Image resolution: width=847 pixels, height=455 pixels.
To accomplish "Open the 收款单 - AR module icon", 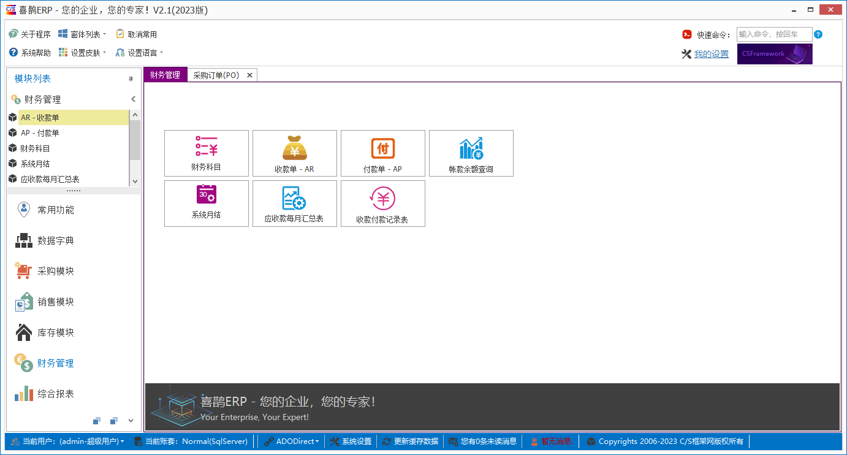I will 295,153.
